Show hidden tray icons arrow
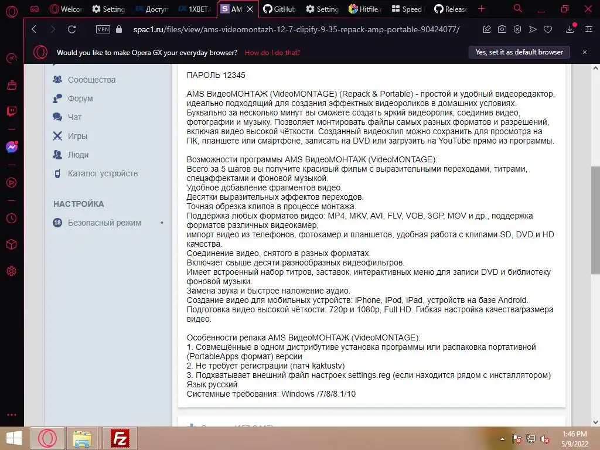This screenshot has height=450, width=600. tap(502, 439)
